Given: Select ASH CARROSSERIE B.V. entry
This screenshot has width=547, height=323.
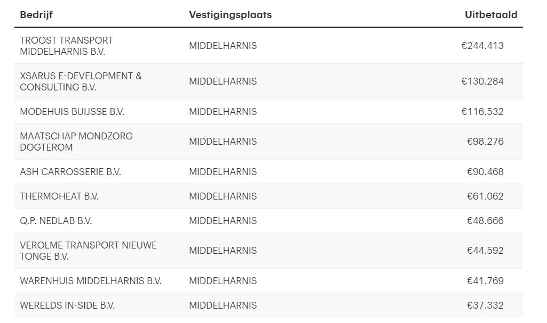Looking at the screenshot, I should (x=70, y=172).
